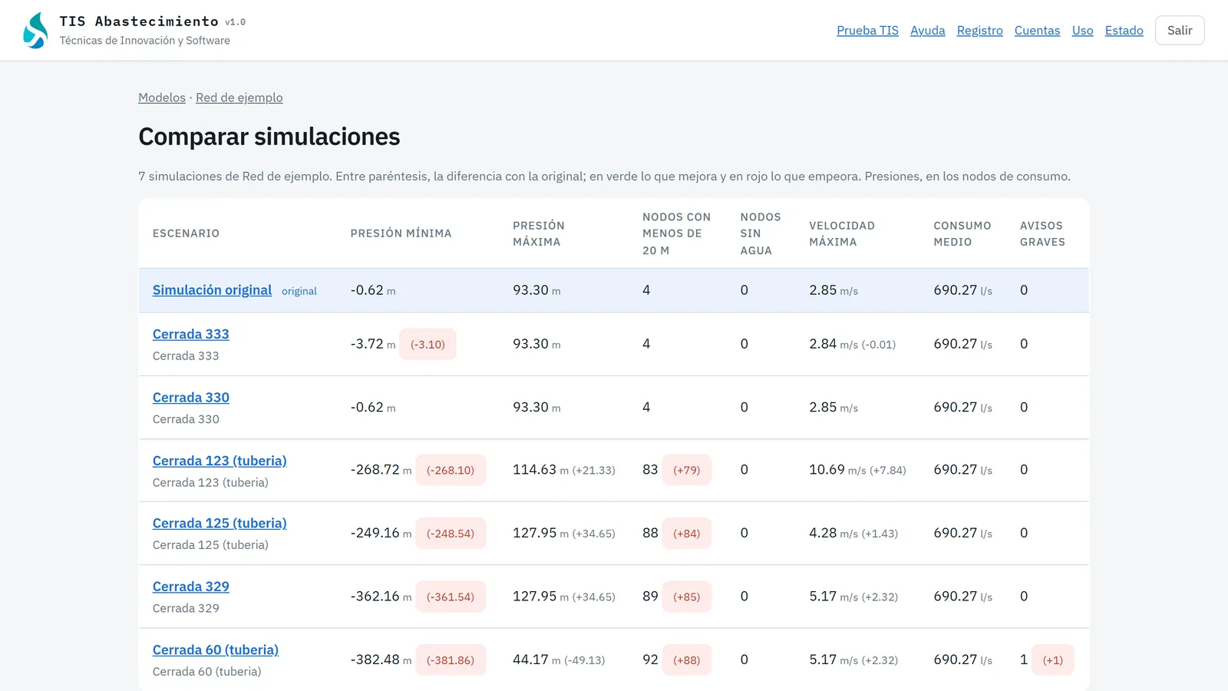The height and width of the screenshot is (691, 1228).
Task: Click the Presión máxima column header
Action: pos(539,233)
